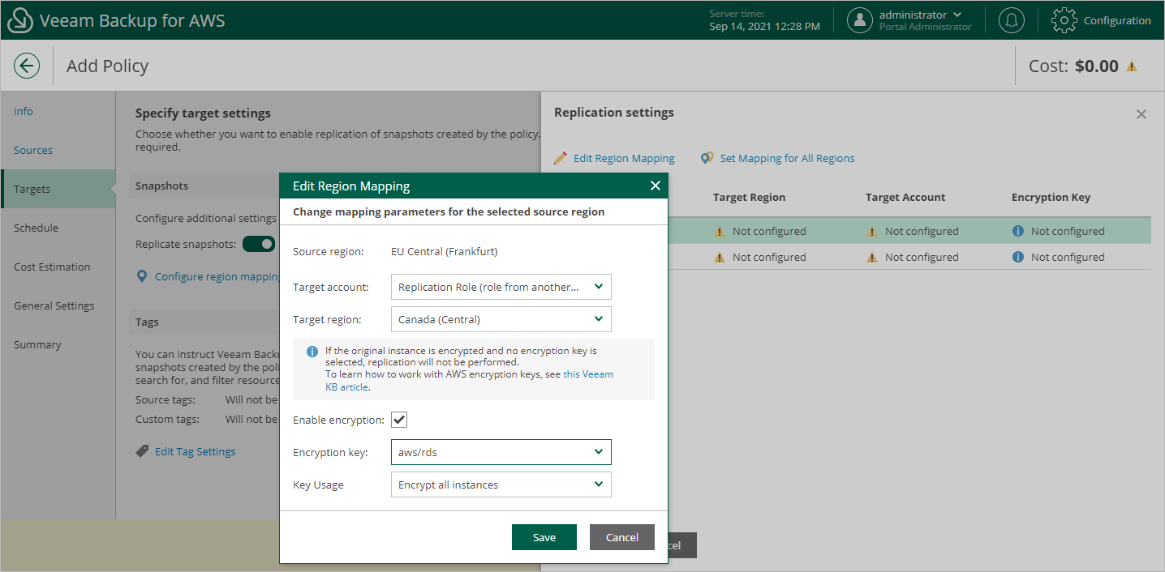
Task: Click the location pin icon for region mapping
Action: pos(142,276)
